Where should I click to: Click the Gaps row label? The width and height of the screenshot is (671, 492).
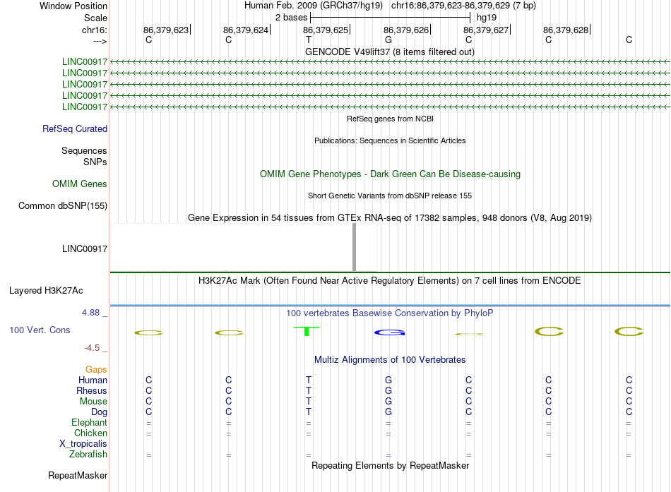96,369
